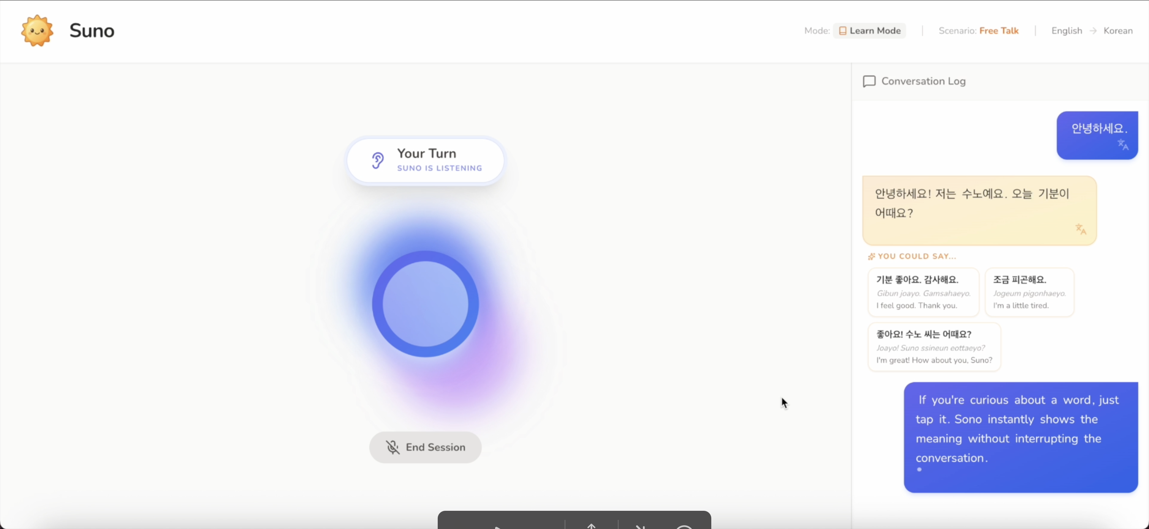Click the upload arrow in bottom bar

[x=592, y=526]
